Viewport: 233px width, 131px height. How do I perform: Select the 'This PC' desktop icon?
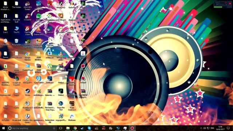16,30
